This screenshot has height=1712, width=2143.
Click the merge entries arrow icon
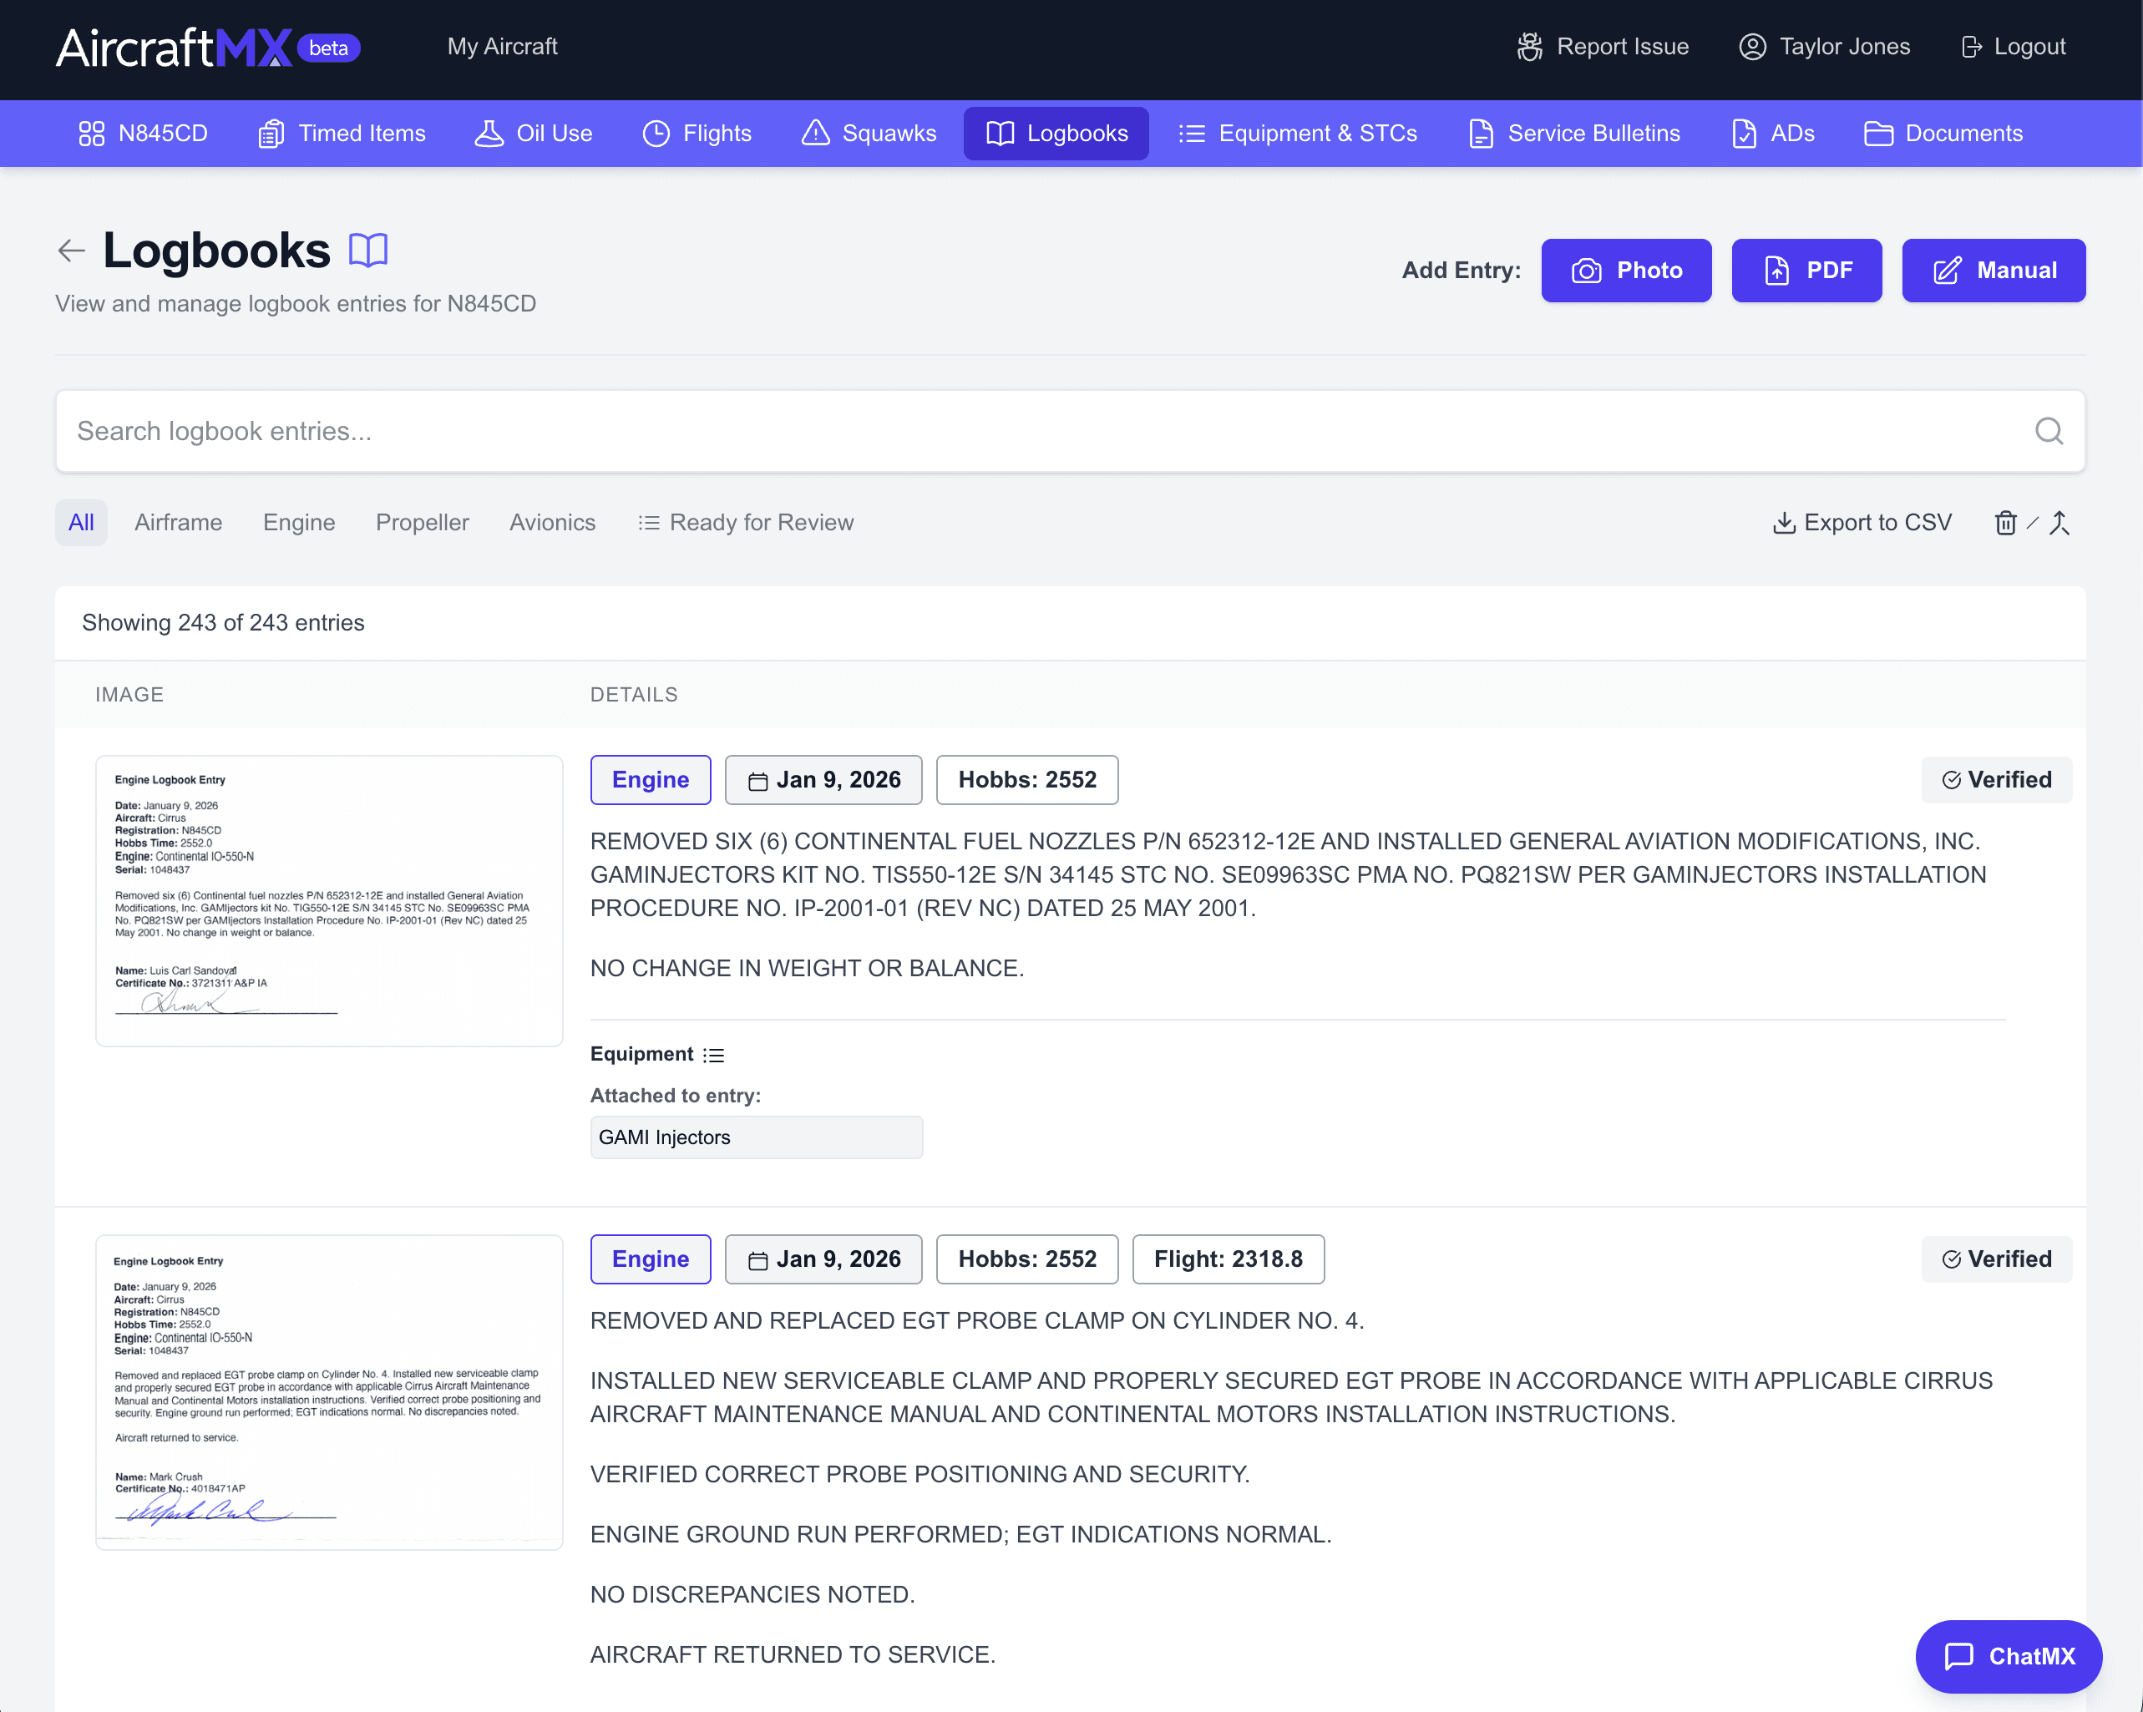(x=2060, y=522)
